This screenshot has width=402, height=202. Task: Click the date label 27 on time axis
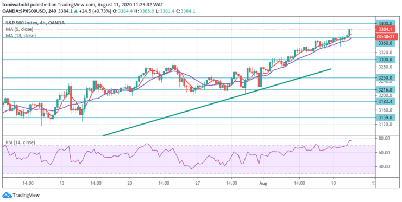(198, 184)
